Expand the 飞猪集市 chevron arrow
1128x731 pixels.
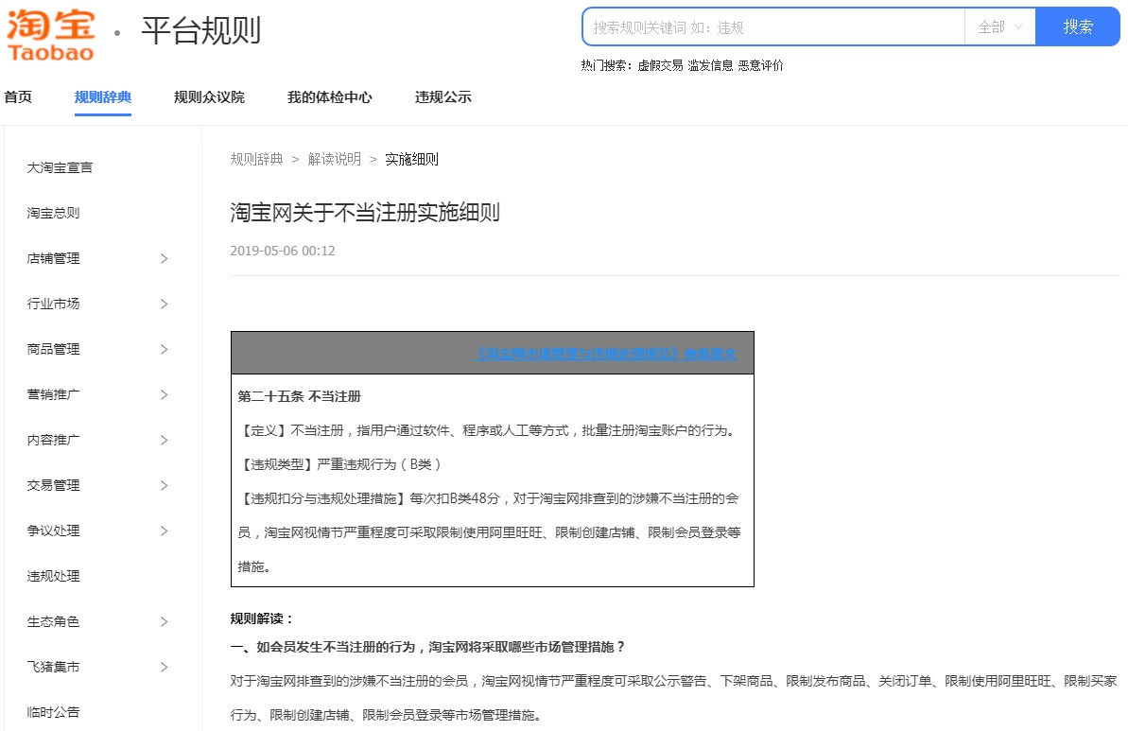pos(164,667)
